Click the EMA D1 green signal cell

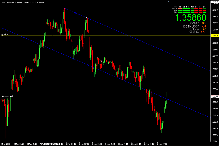(205, 12)
